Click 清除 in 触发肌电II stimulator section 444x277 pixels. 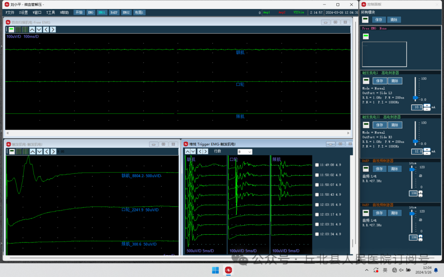point(395,125)
